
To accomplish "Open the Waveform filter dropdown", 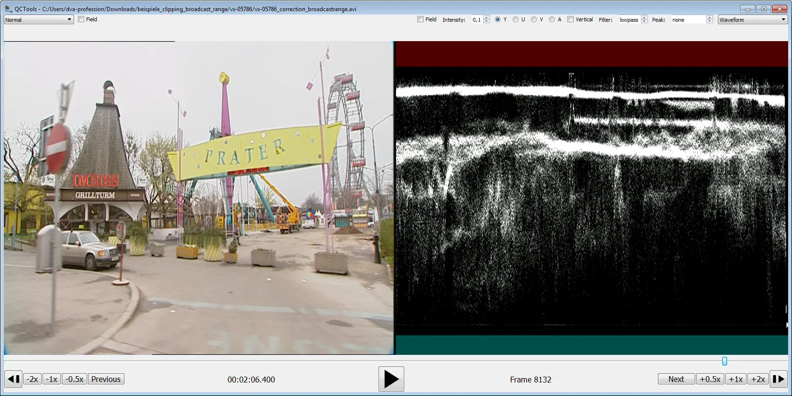I will tap(752, 20).
